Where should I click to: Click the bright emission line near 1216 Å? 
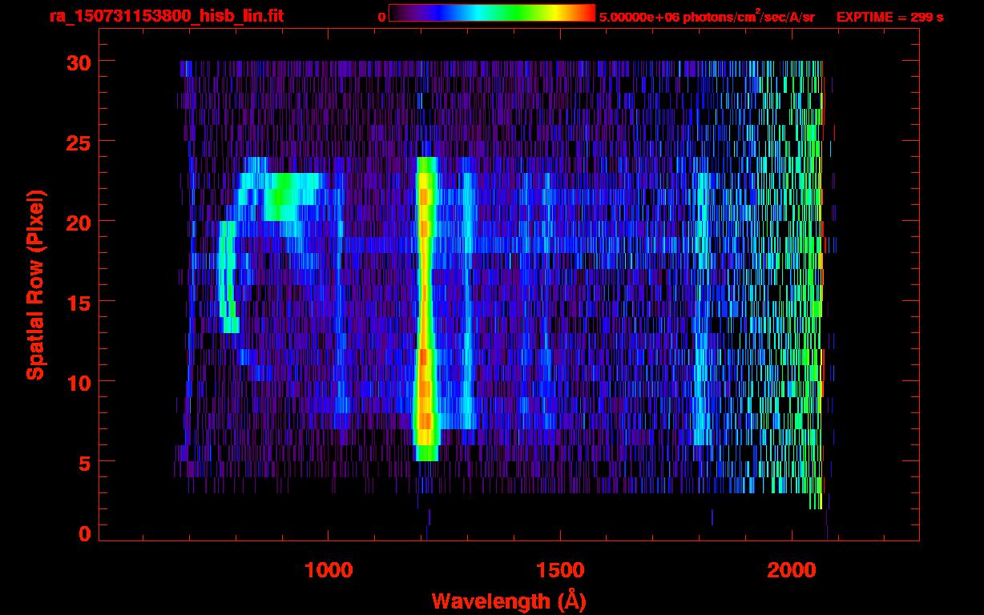tap(425, 309)
